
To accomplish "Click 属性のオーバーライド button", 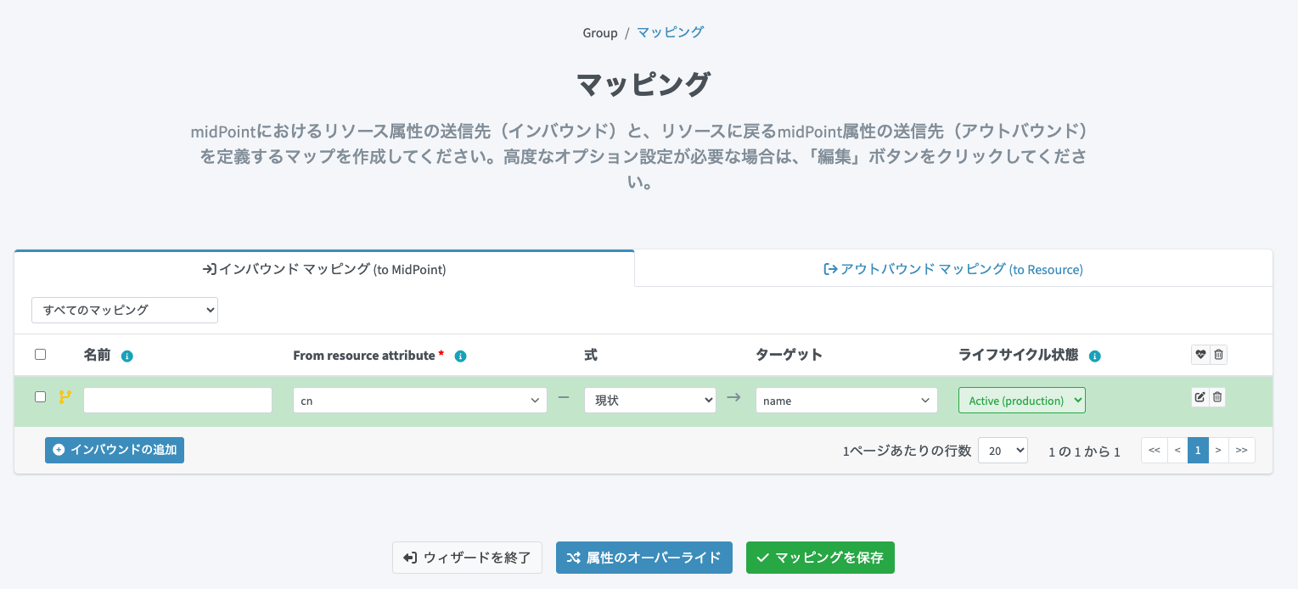I will 644,558.
